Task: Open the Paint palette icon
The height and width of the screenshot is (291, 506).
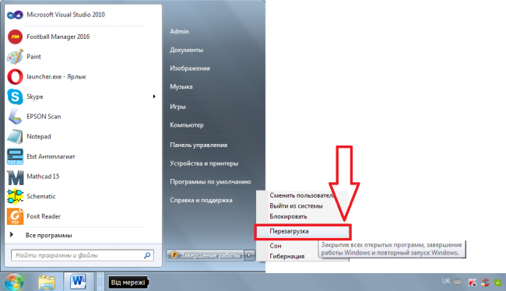Action: (x=15, y=57)
